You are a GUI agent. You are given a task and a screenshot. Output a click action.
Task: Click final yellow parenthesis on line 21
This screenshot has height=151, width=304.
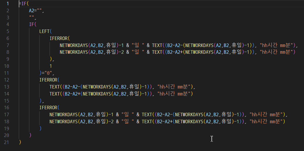pyautogui.click(x=20, y=143)
